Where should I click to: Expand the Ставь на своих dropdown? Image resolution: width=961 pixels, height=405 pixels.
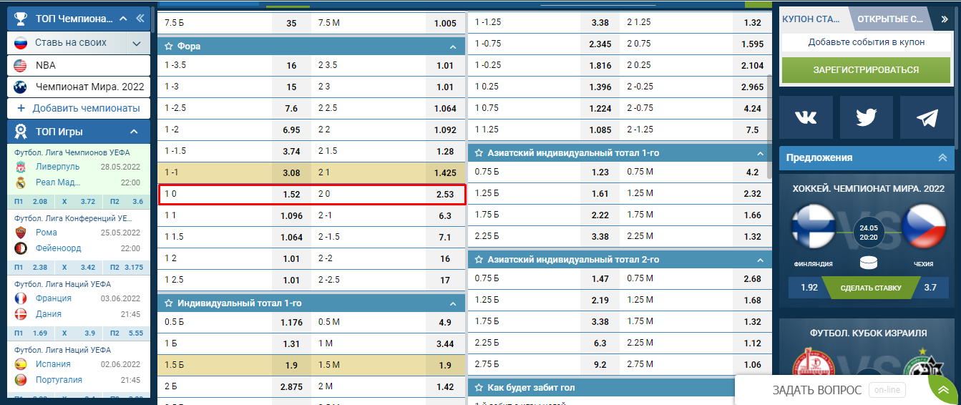pos(136,43)
